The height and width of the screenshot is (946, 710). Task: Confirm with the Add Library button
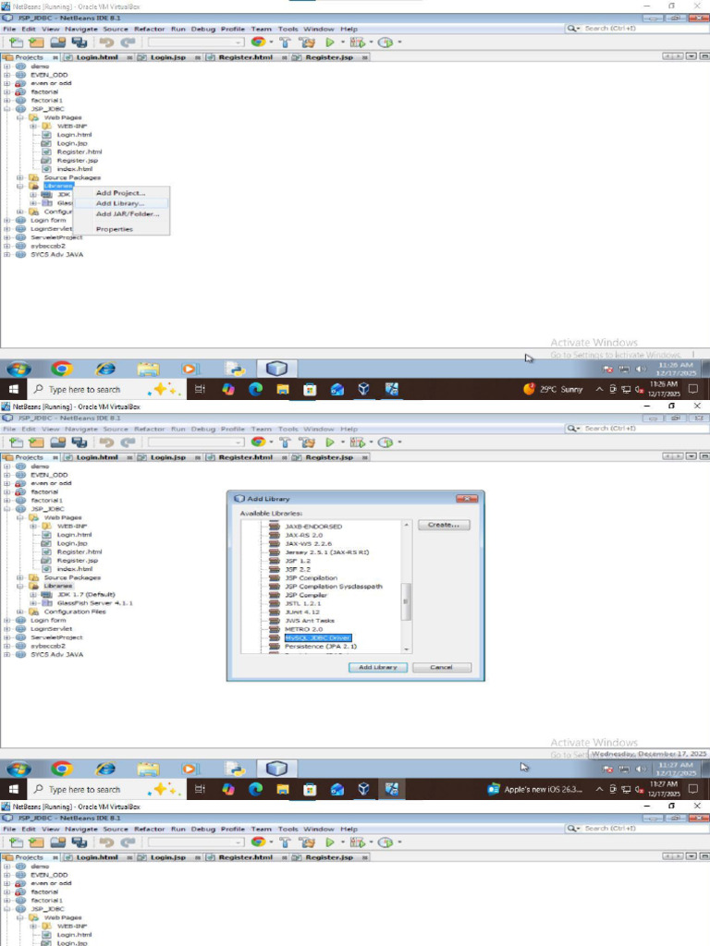pos(378,667)
